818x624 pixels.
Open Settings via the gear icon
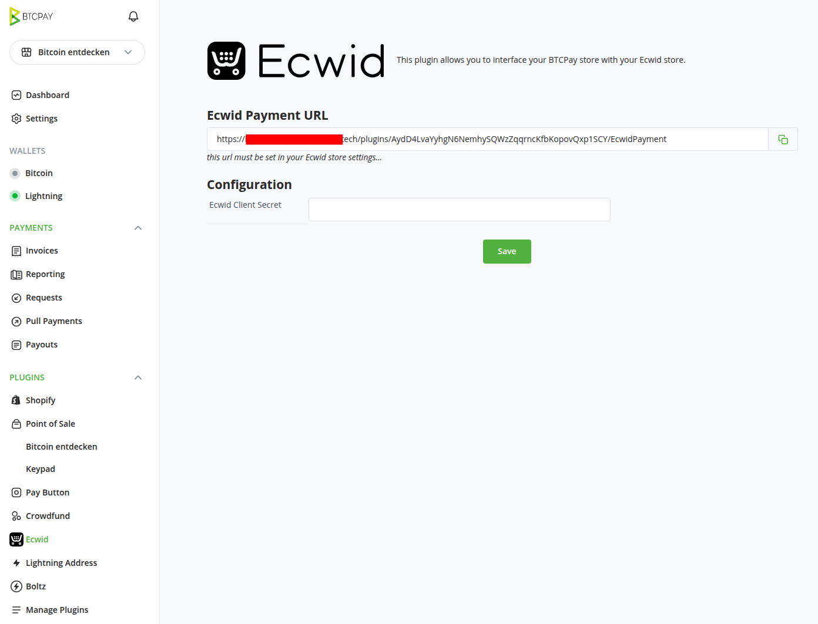[x=16, y=118]
